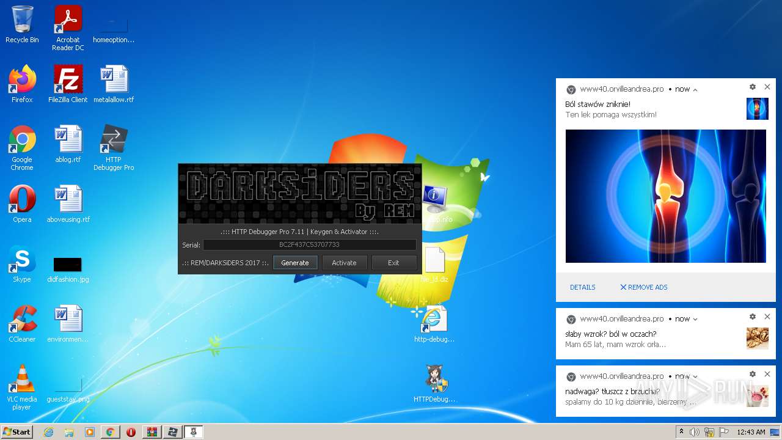Expand the 'słaby wzrok?' notification chevron
This screenshot has height=440, width=782.
(695, 319)
